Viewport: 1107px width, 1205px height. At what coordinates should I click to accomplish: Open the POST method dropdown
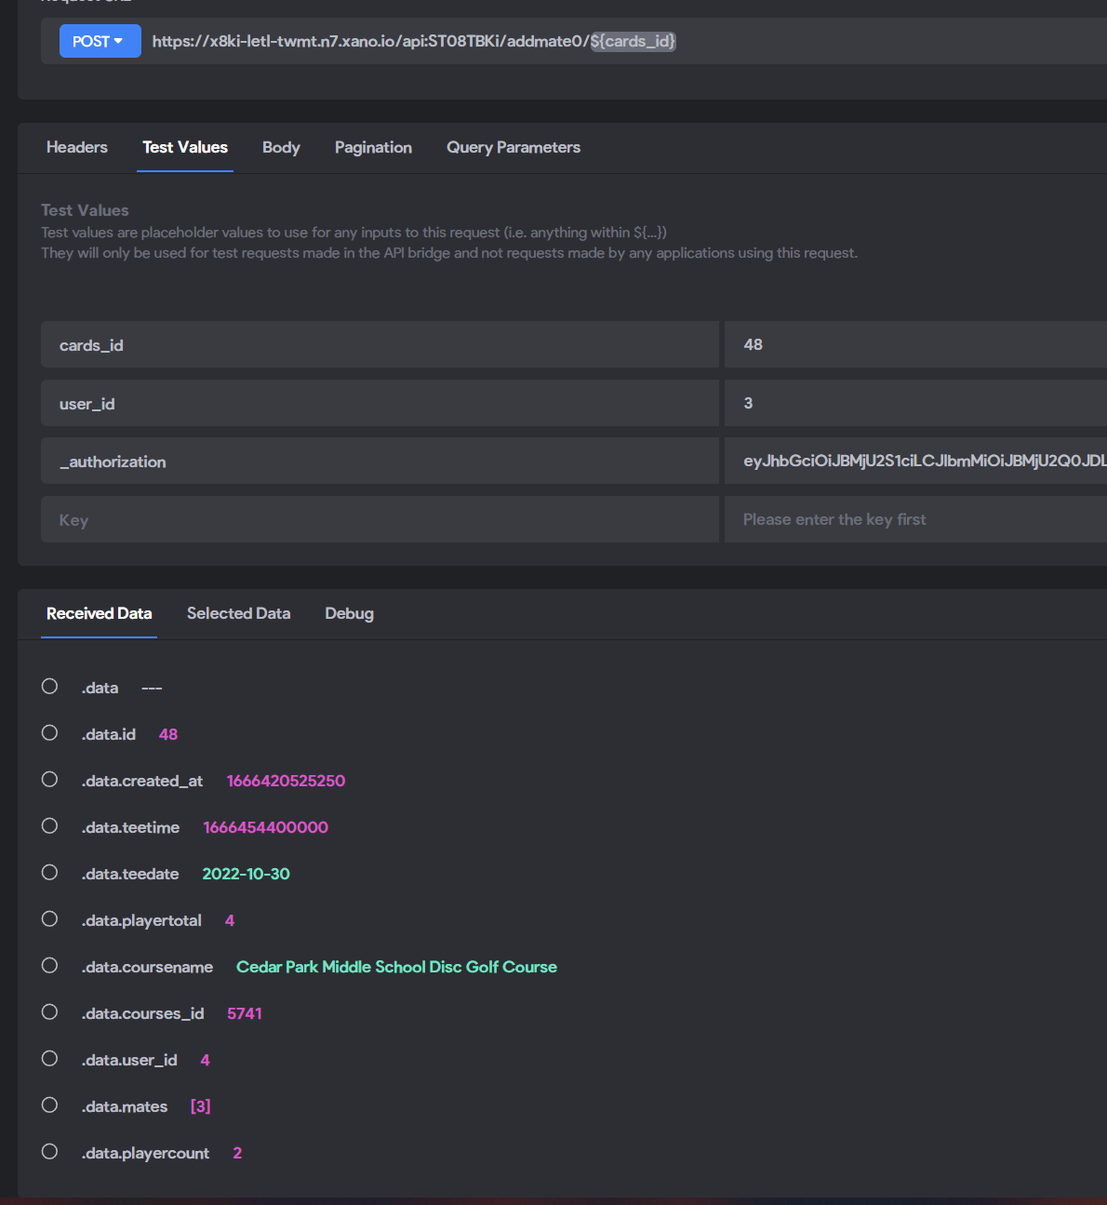pyautogui.click(x=100, y=41)
